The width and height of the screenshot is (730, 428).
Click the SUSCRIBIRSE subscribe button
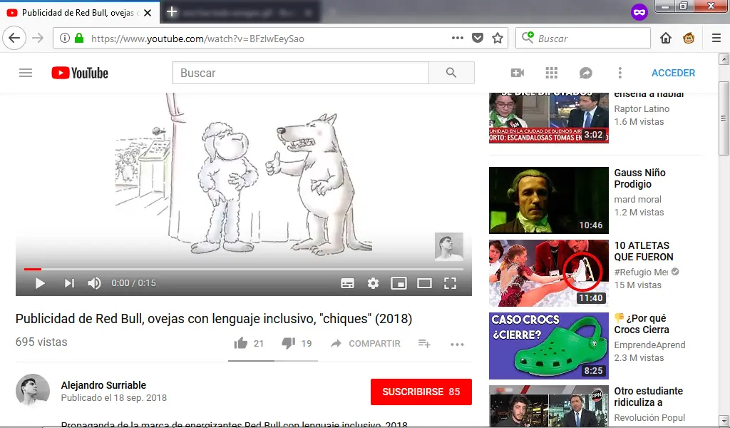(x=421, y=392)
